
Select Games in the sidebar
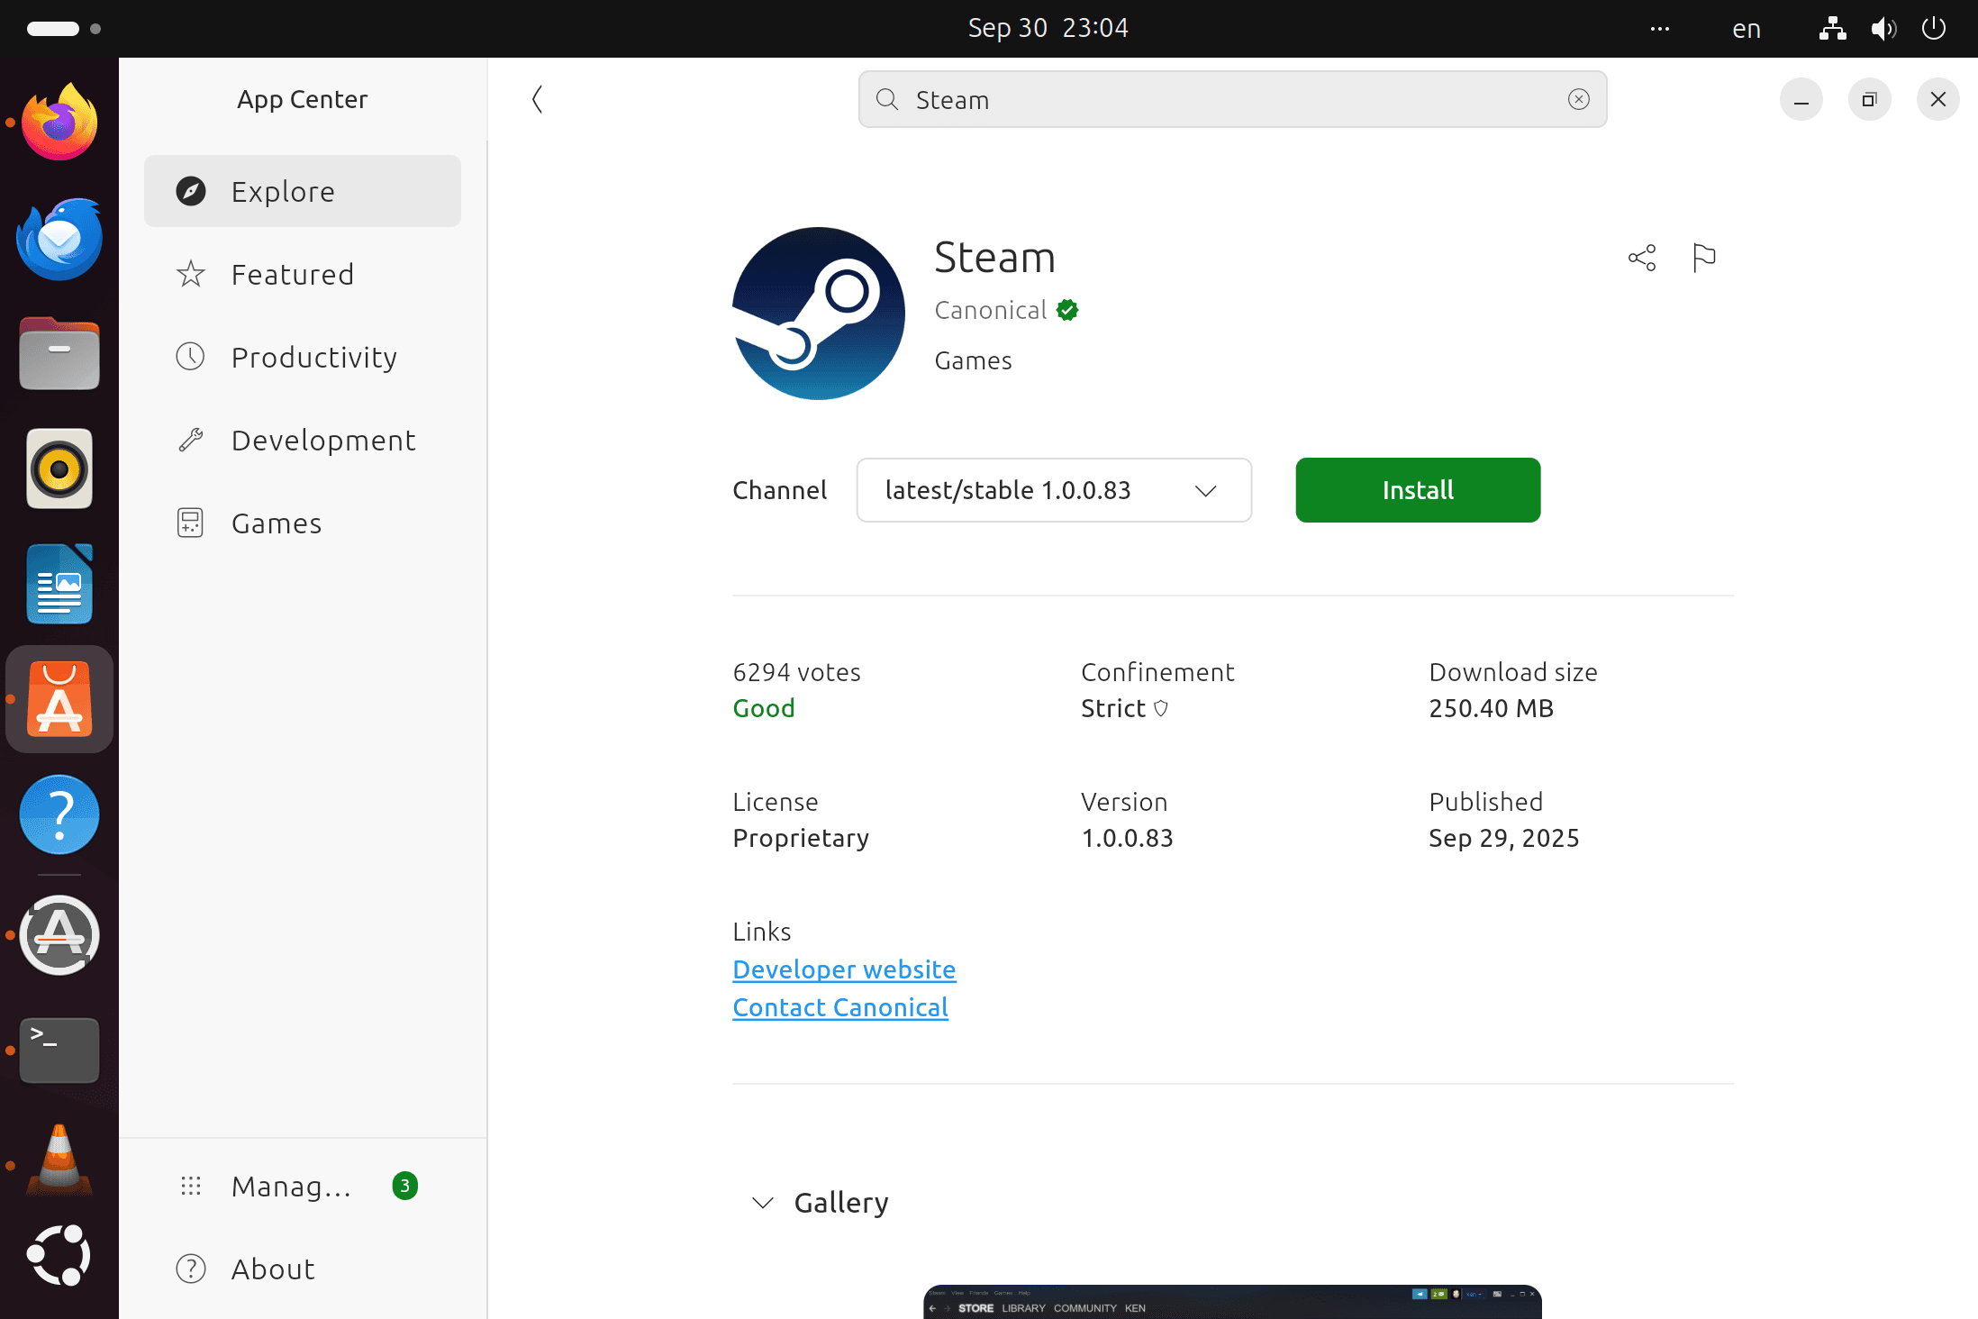click(277, 523)
